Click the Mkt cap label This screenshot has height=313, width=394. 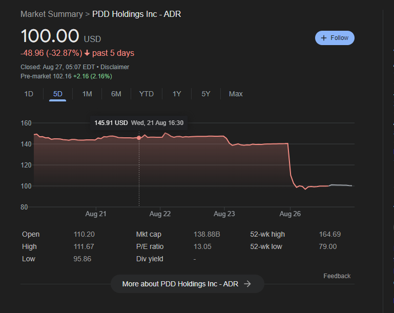(149, 235)
